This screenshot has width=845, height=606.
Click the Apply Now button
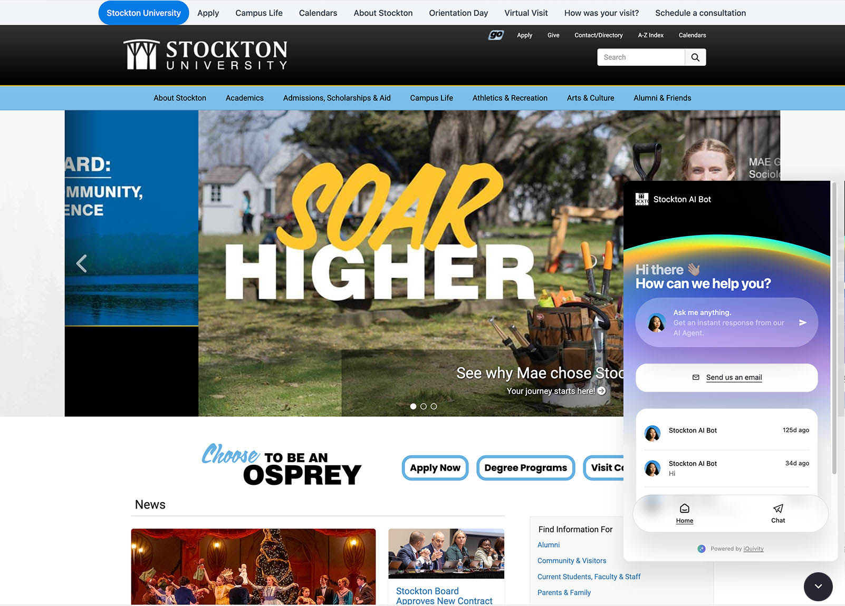[x=435, y=468]
